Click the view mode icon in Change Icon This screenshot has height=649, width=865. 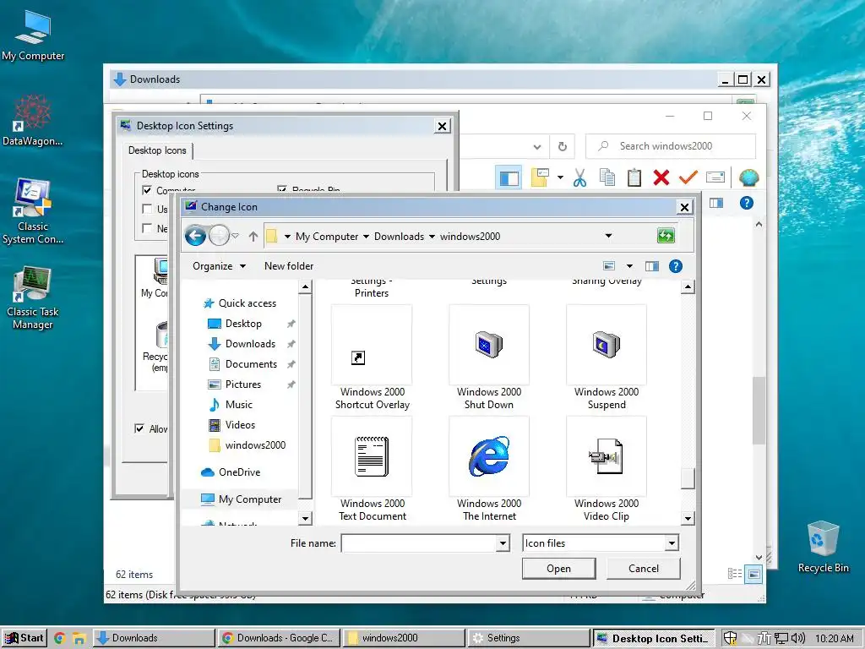click(x=609, y=266)
